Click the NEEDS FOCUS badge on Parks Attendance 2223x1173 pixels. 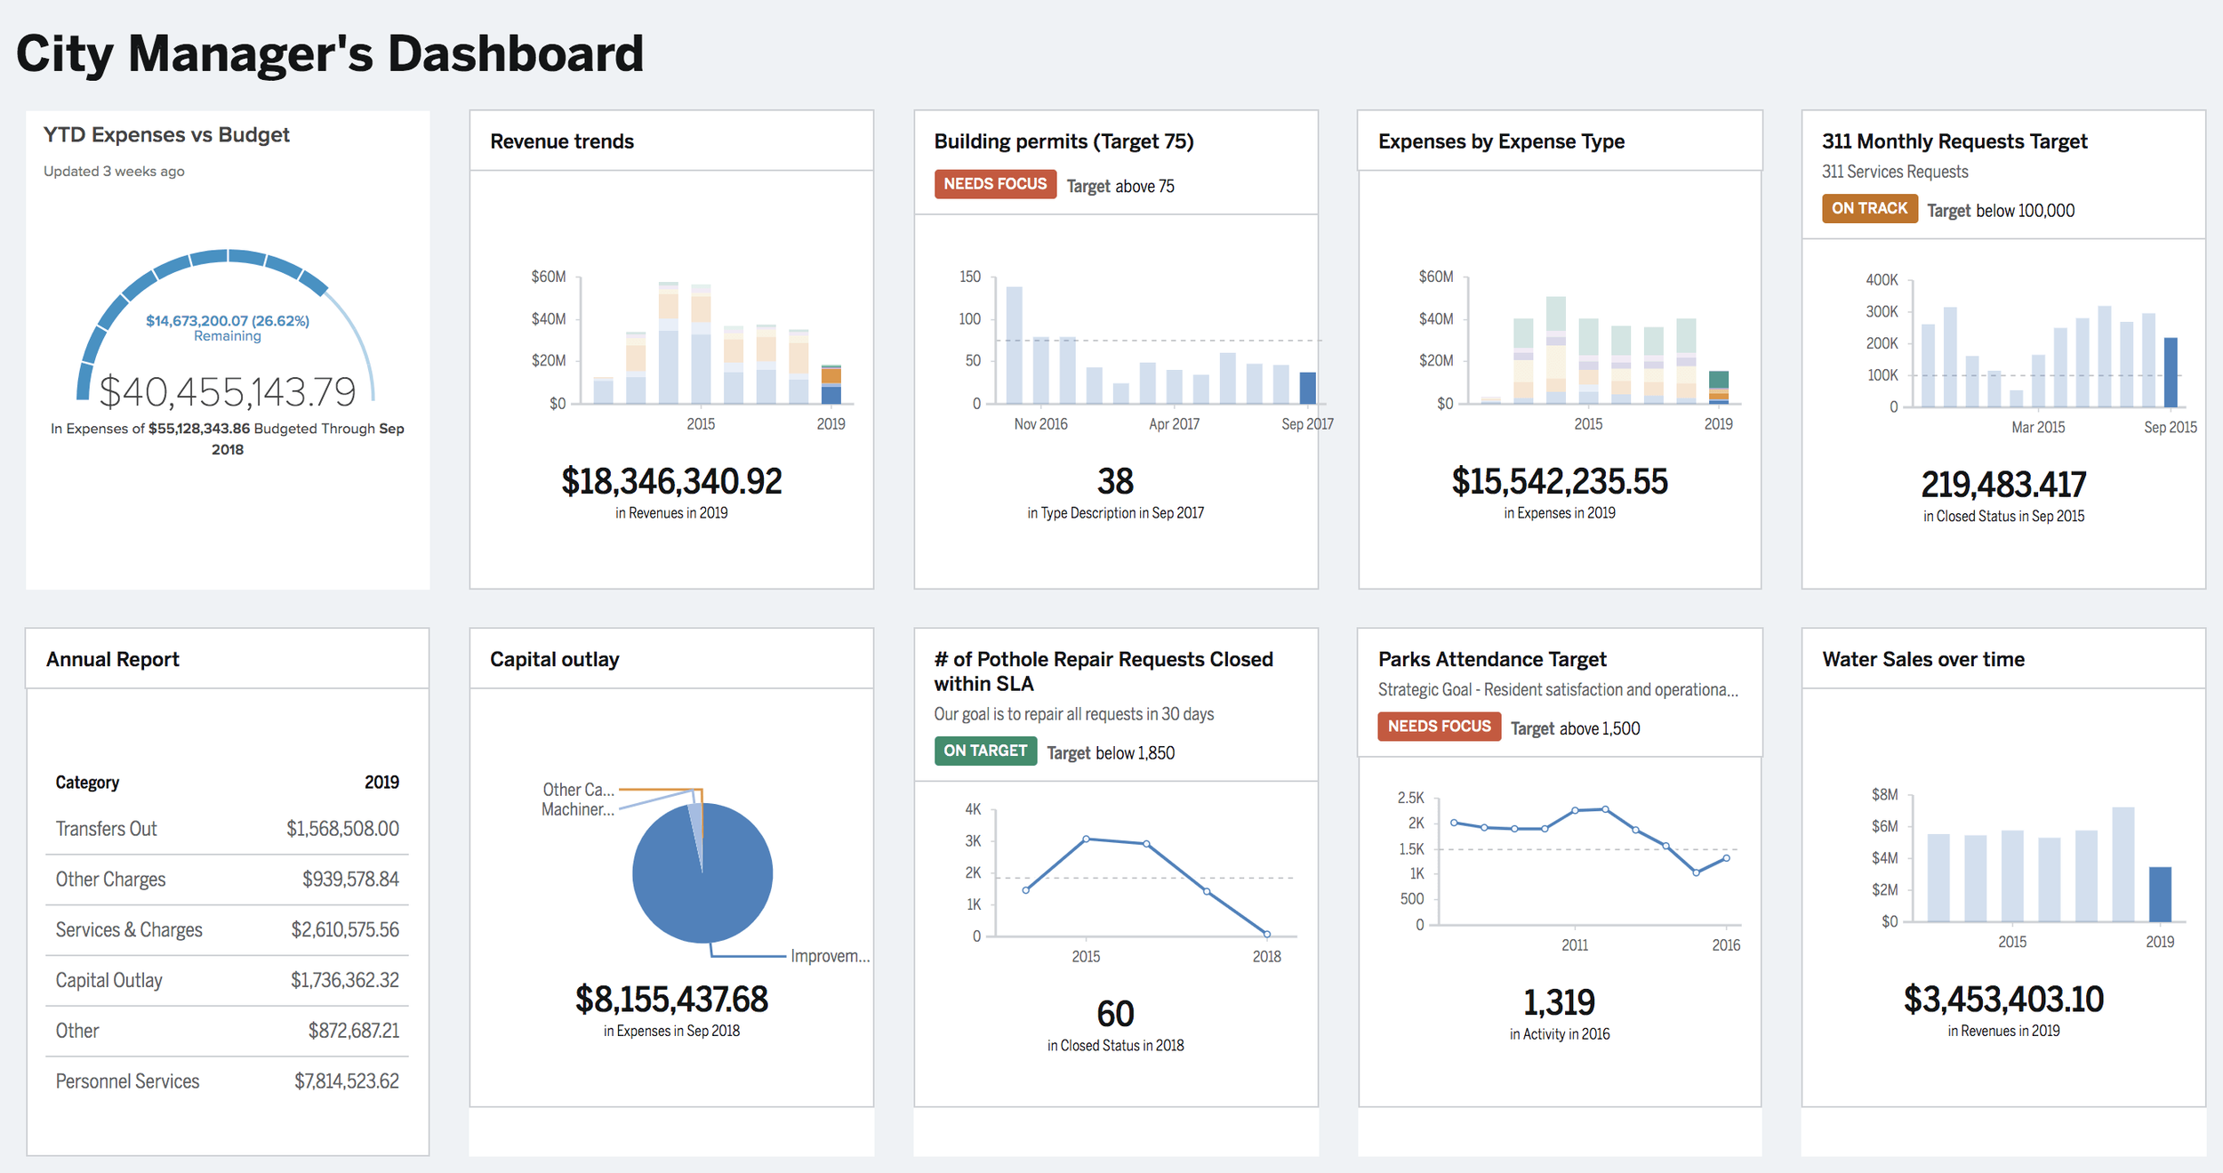[1438, 727]
